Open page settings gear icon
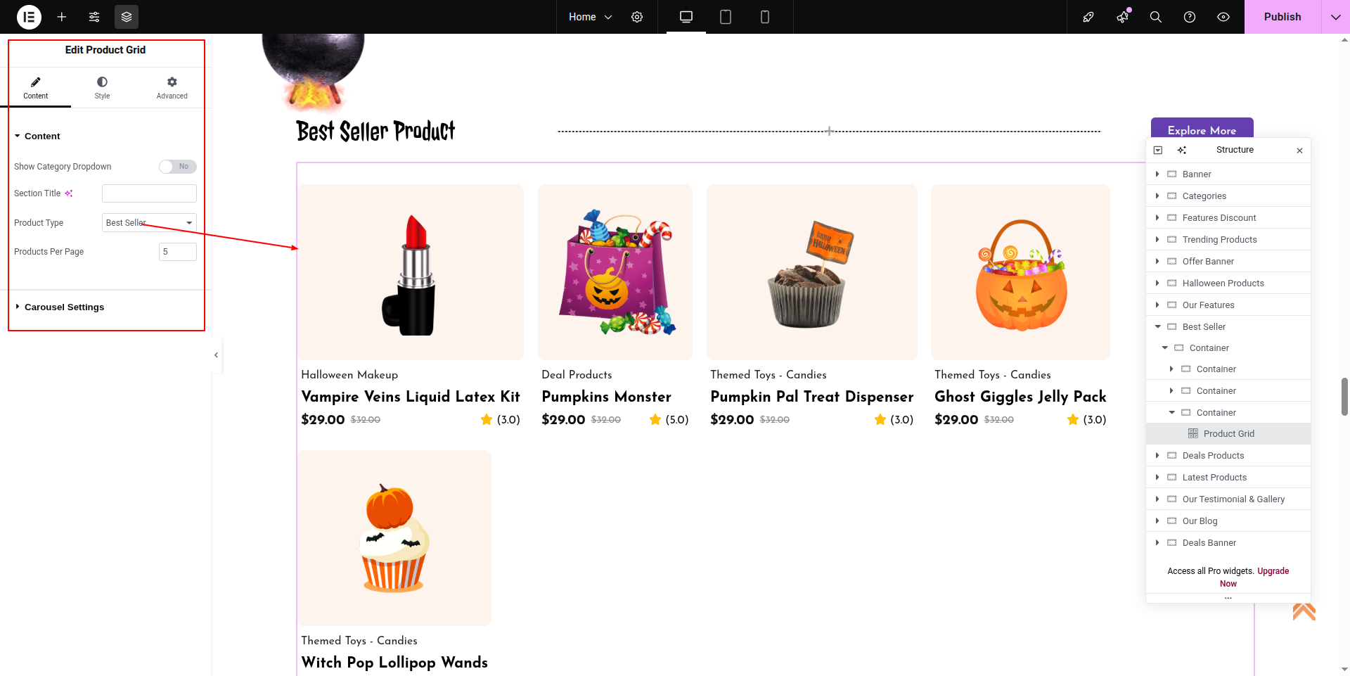The width and height of the screenshot is (1350, 676). pos(637,17)
